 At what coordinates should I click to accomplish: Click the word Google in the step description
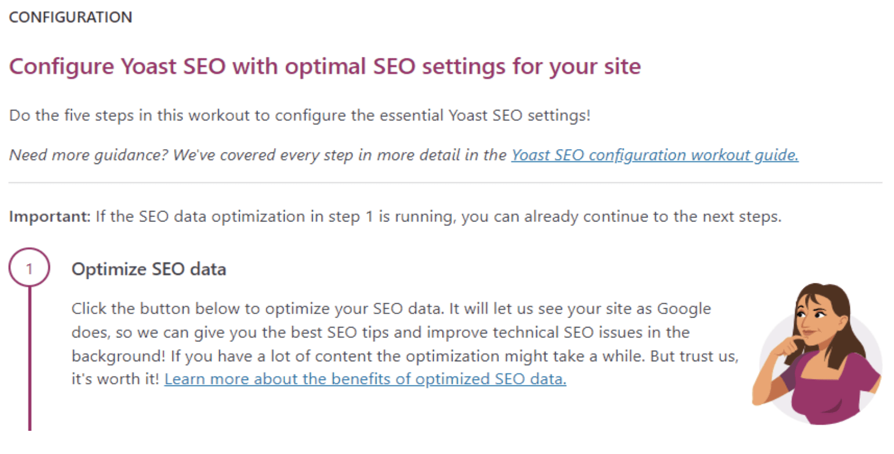684,309
